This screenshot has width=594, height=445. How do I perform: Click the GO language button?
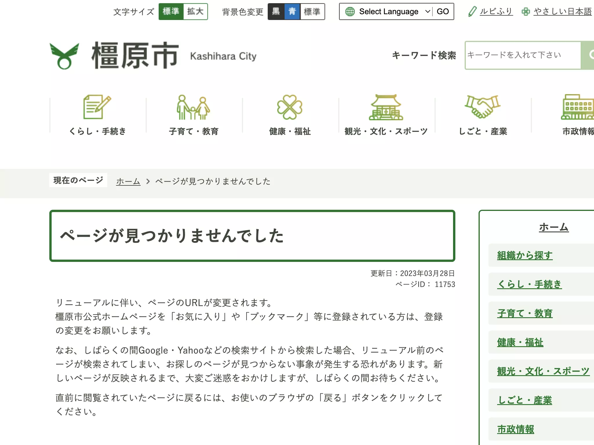click(443, 12)
